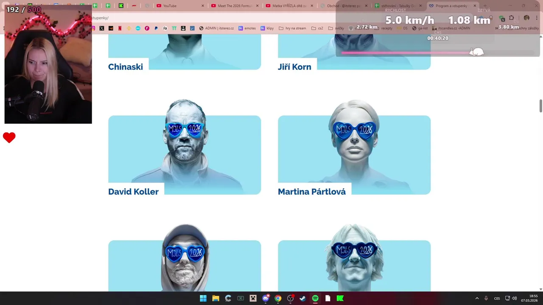Open clock and date 18:55 panel
Screen dimensions: 543x305
click(x=530, y=298)
